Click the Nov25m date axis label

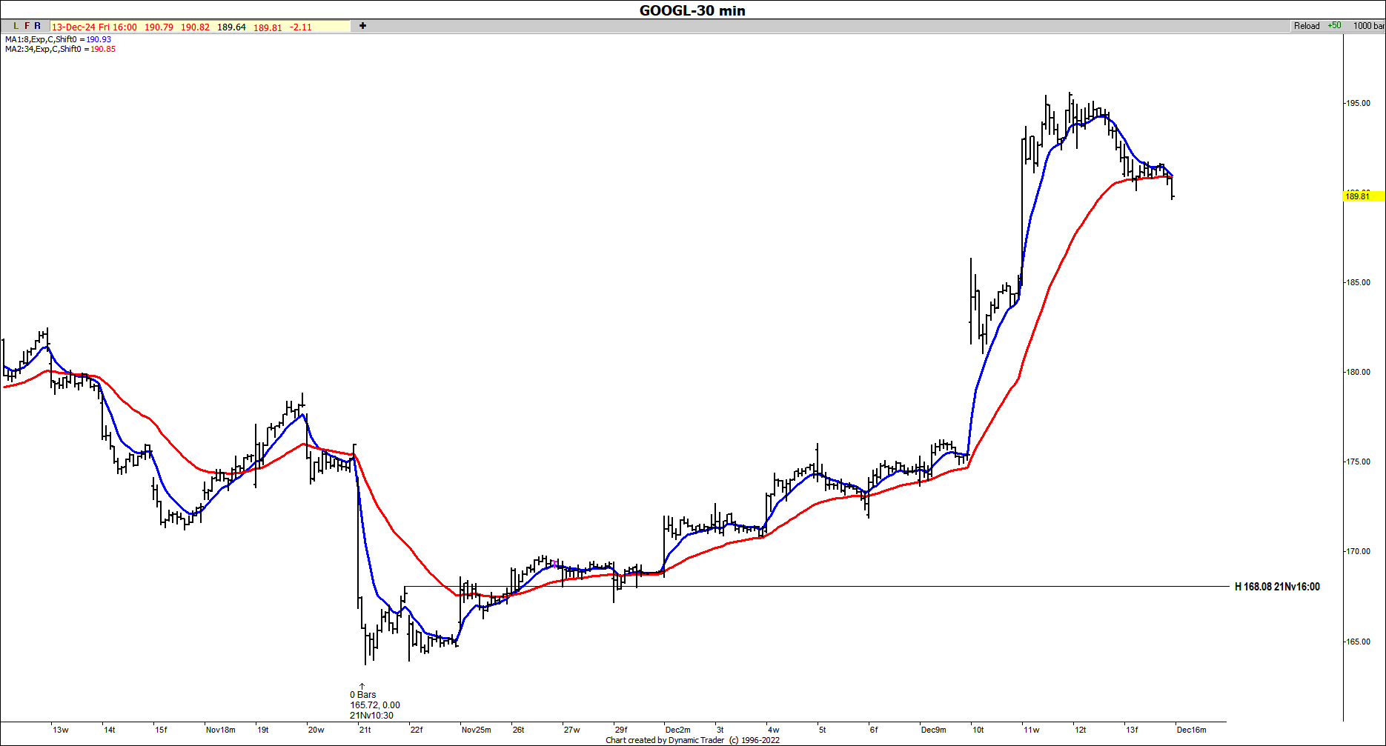point(476,730)
